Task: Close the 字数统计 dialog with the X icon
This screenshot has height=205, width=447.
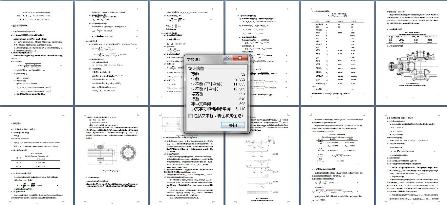Action: pyautogui.click(x=240, y=58)
